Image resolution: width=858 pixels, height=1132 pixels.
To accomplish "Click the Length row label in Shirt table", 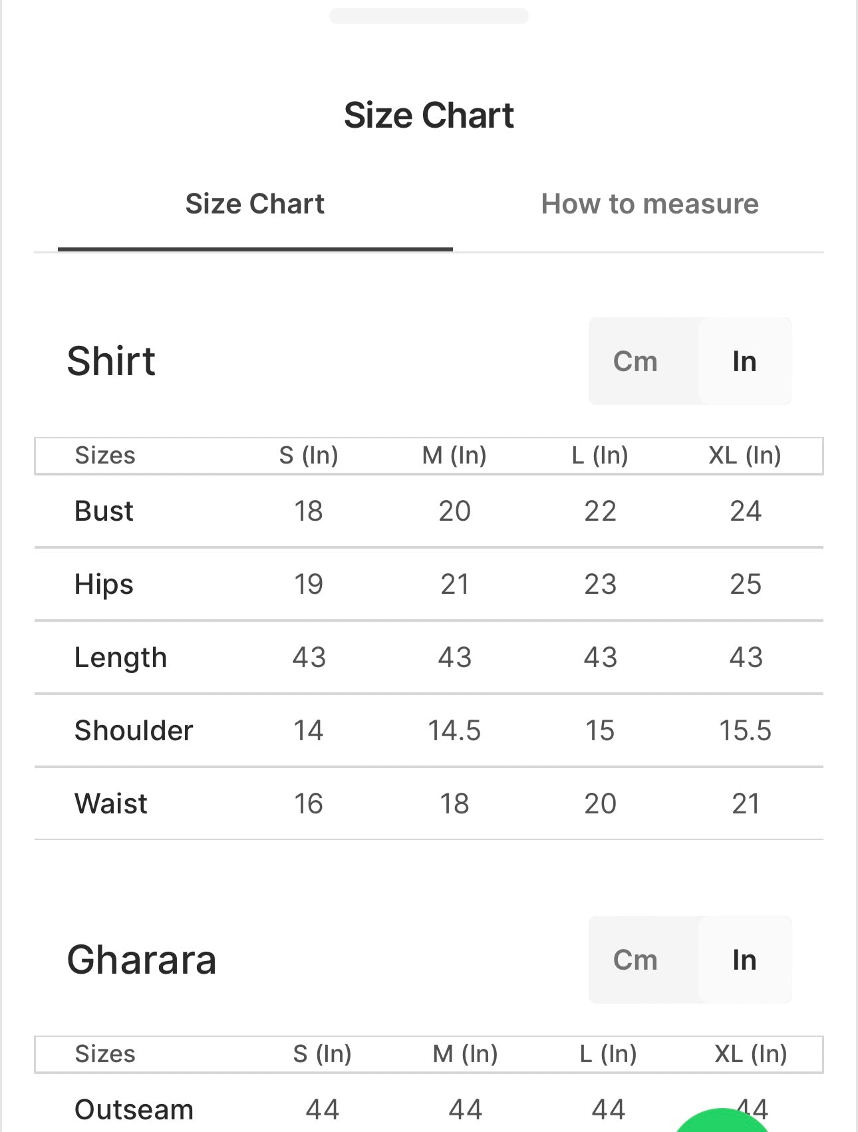I will coord(120,657).
